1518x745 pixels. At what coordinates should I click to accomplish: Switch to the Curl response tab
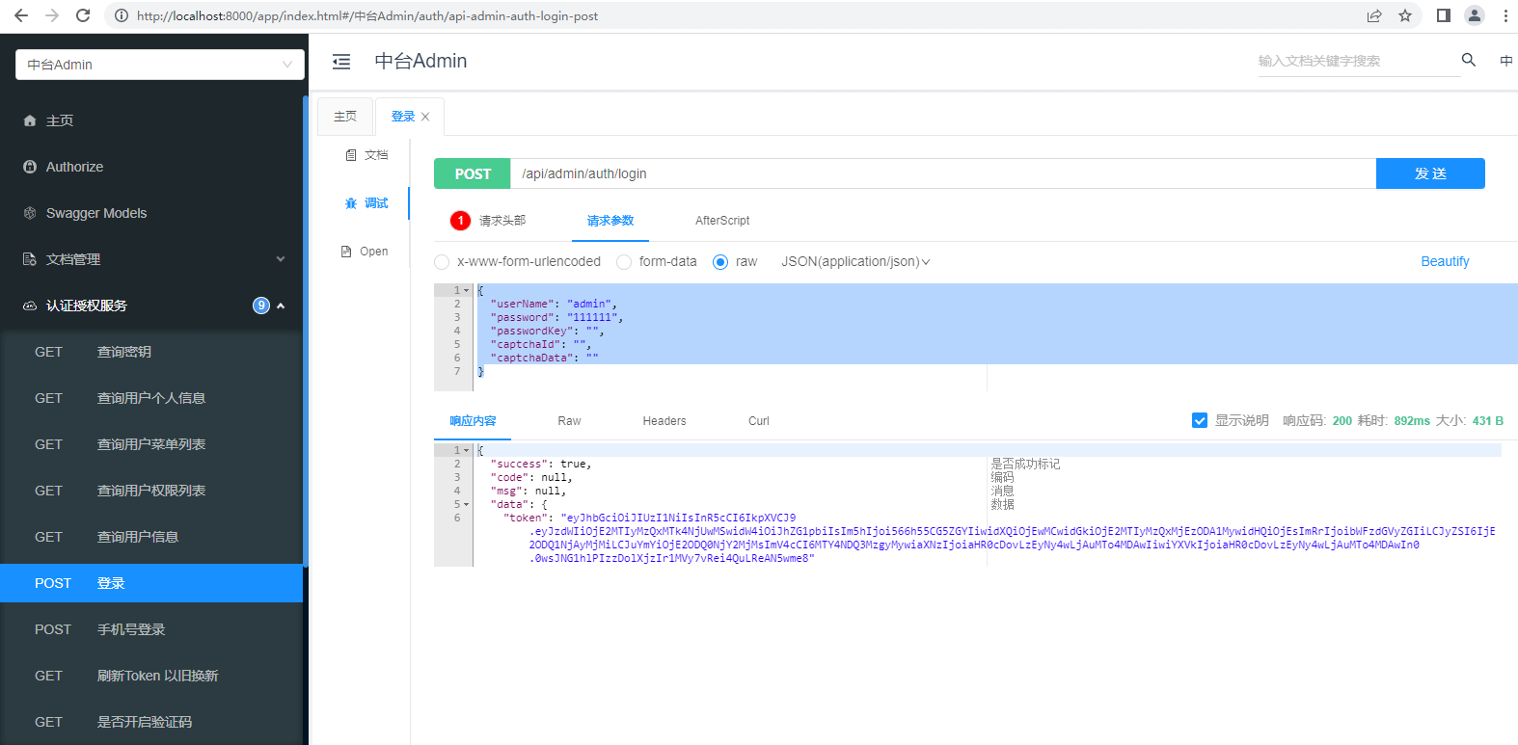coord(759,421)
